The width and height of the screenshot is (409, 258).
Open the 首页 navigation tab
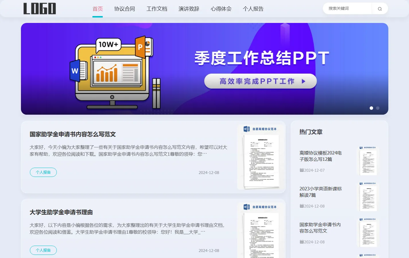pyautogui.click(x=98, y=9)
